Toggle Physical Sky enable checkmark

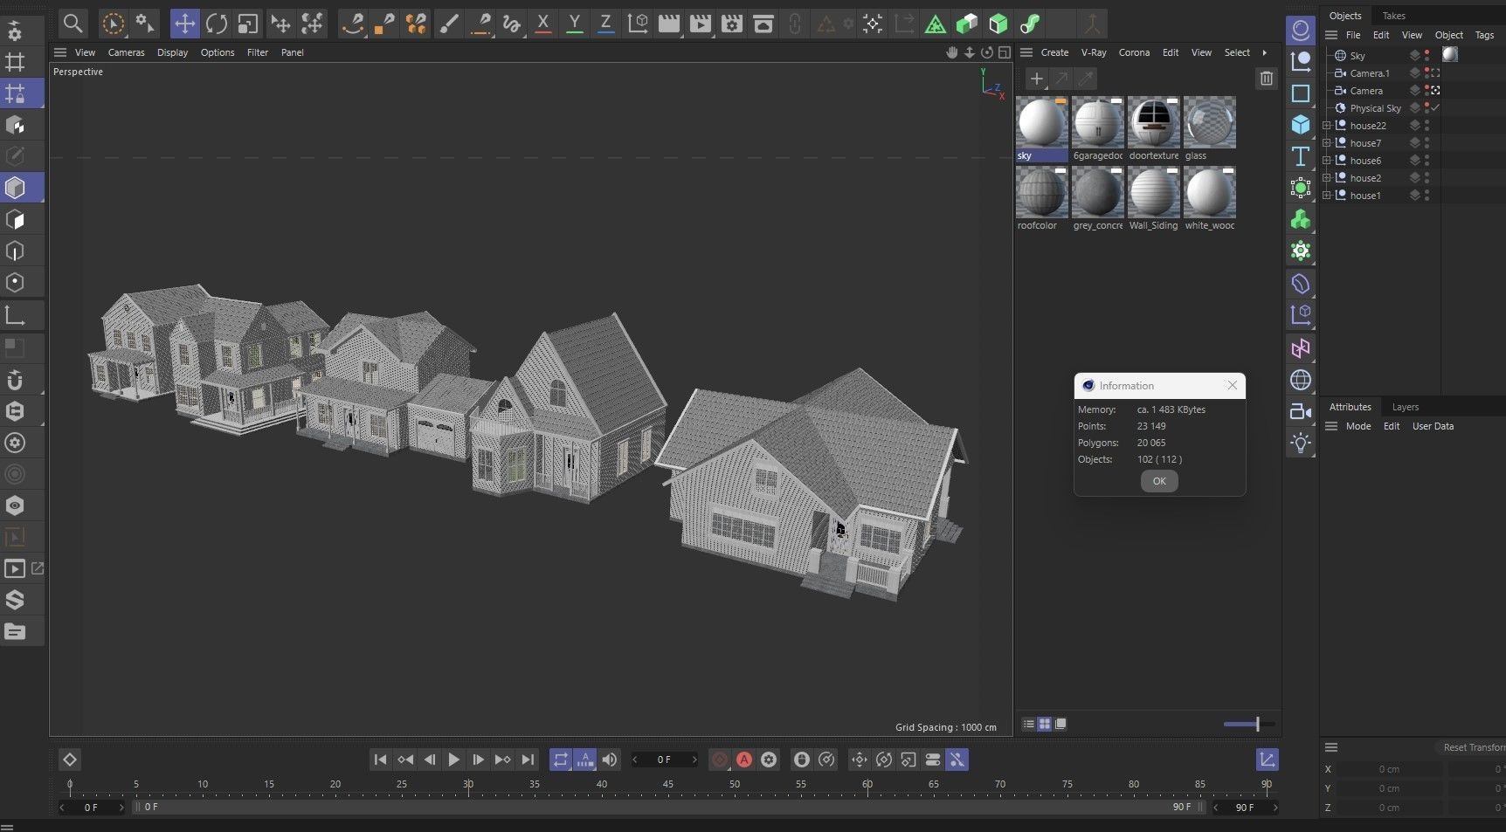click(1435, 107)
